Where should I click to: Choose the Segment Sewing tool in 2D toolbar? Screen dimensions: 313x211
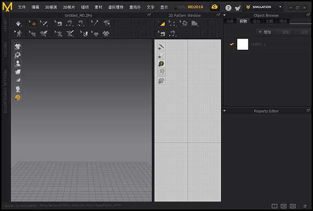point(173,33)
